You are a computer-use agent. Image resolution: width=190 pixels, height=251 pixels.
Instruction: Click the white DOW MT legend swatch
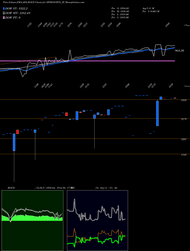point(4,13)
